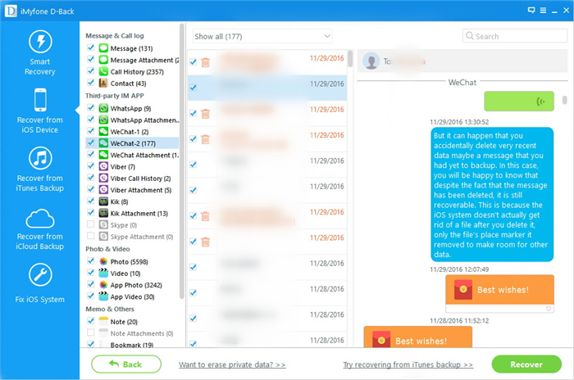
Task: Click the feedback chat icon in title bar
Action: [x=531, y=11]
